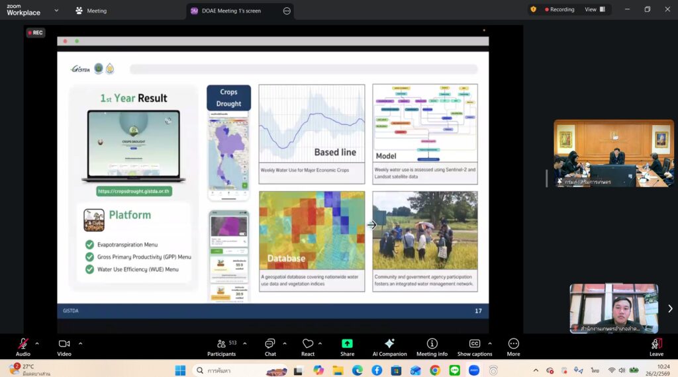Open the More options menu

coord(513,345)
